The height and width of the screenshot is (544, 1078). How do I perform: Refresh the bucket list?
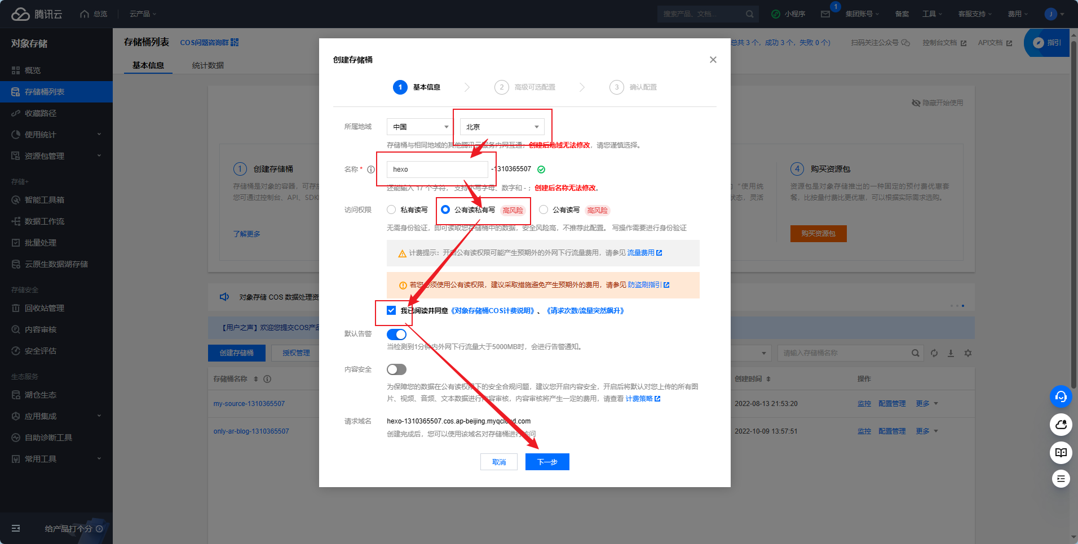click(934, 353)
